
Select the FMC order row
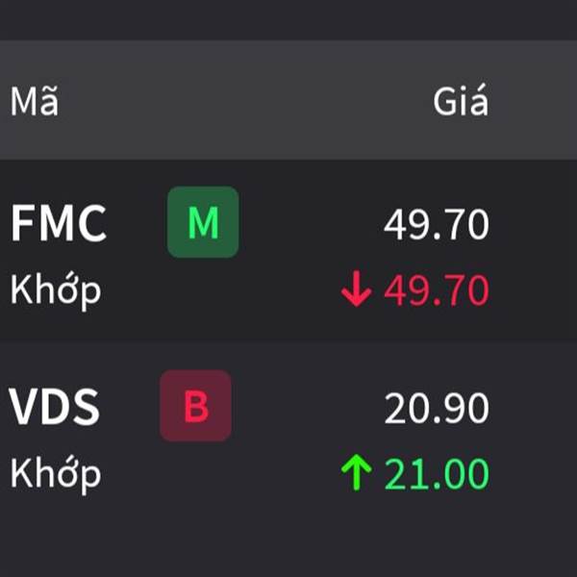pyautogui.click(x=288, y=249)
